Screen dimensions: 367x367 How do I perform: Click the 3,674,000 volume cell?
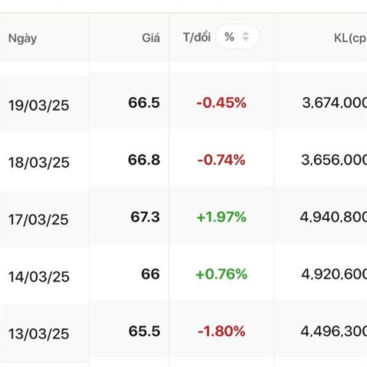click(x=334, y=103)
